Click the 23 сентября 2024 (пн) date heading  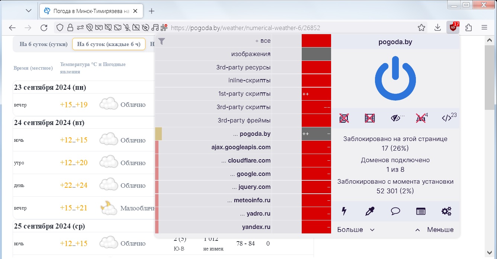tap(50, 88)
